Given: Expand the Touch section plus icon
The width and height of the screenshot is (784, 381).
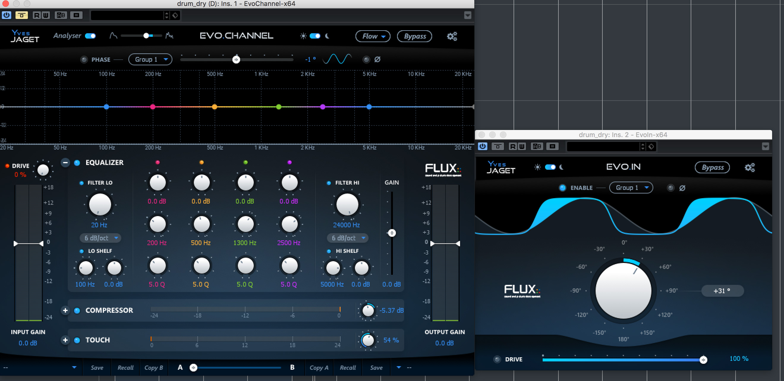Looking at the screenshot, I should pyautogui.click(x=65, y=340).
